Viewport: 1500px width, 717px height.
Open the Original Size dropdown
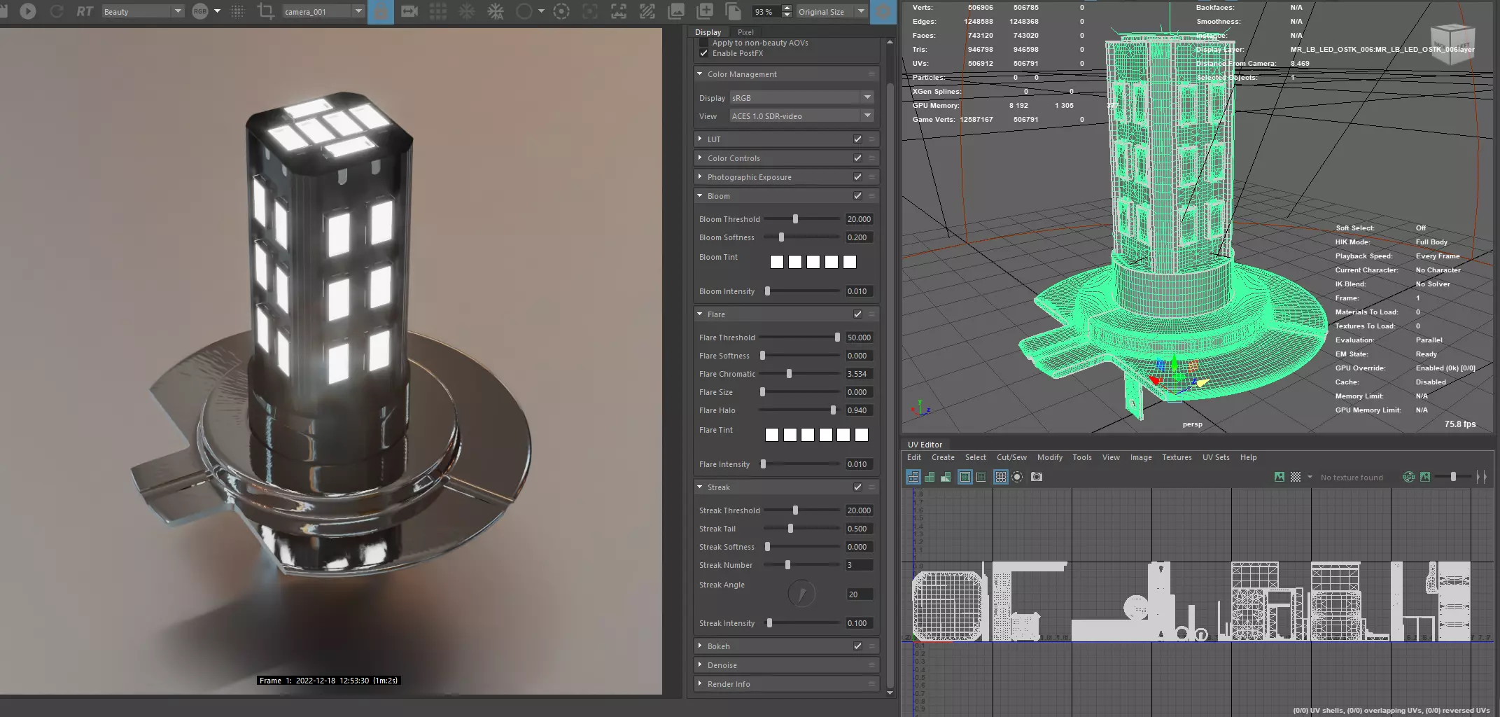tap(832, 12)
